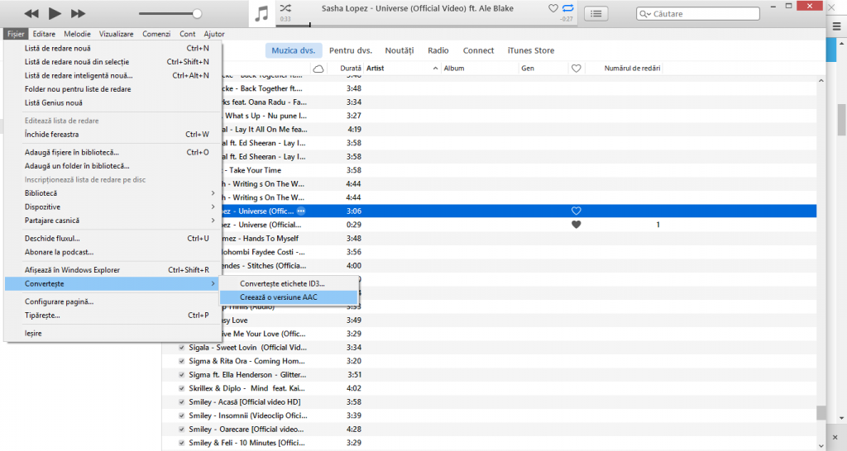Click the filled heart on 0:29 Universe row
The height and width of the screenshot is (451, 847).
tap(577, 225)
